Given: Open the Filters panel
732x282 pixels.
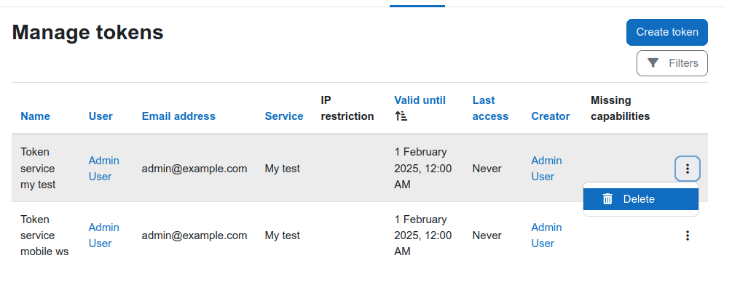Looking at the screenshot, I should [672, 63].
